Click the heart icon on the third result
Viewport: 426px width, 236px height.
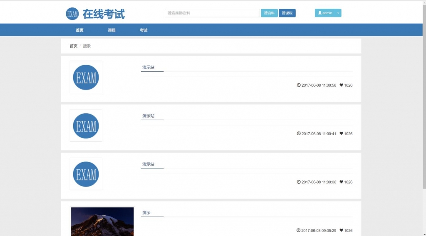(x=342, y=182)
